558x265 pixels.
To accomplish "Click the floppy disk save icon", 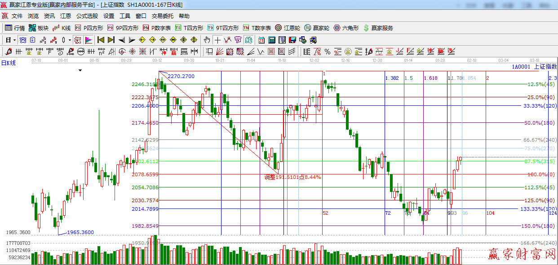I will pyautogui.click(x=292, y=40).
